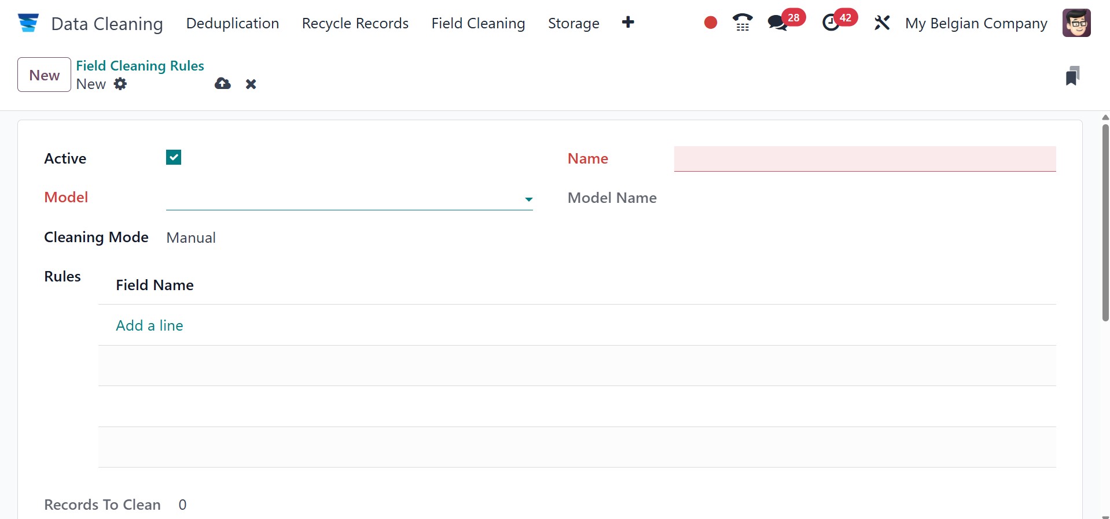Click the Name input field
Image resolution: width=1110 pixels, height=519 pixels.
click(x=865, y=158)
